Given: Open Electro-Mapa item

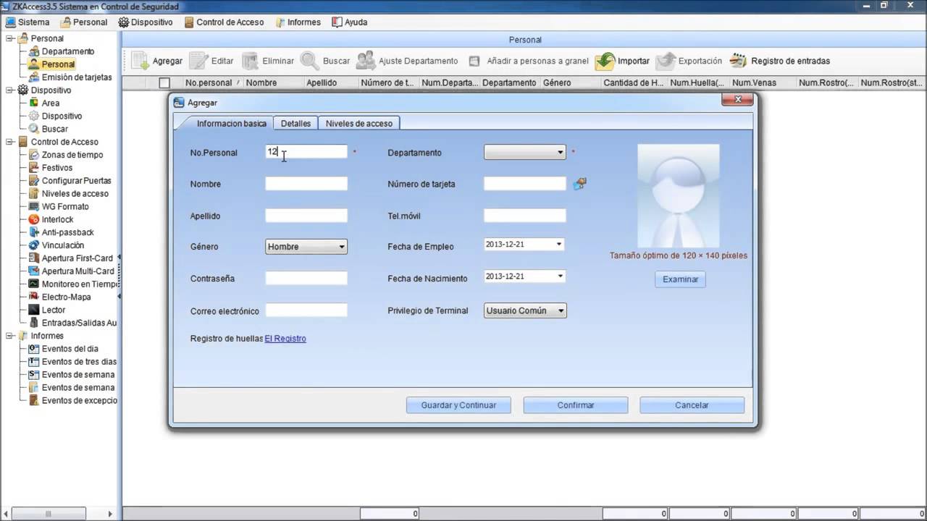Looking at the screenshot, I should point(67,297).
